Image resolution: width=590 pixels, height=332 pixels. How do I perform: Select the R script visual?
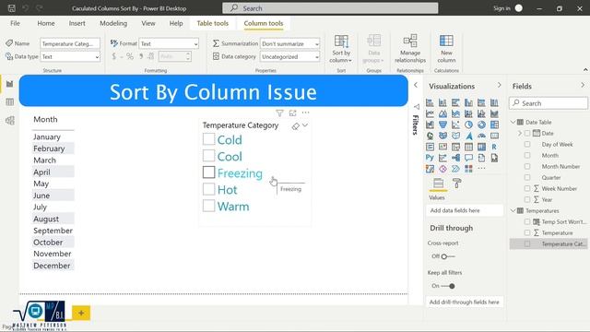494,147
